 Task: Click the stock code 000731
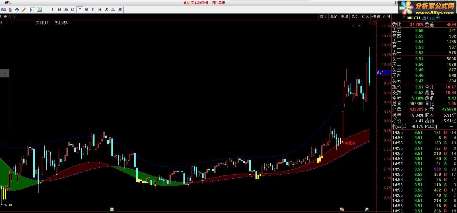tap(413, 18)
